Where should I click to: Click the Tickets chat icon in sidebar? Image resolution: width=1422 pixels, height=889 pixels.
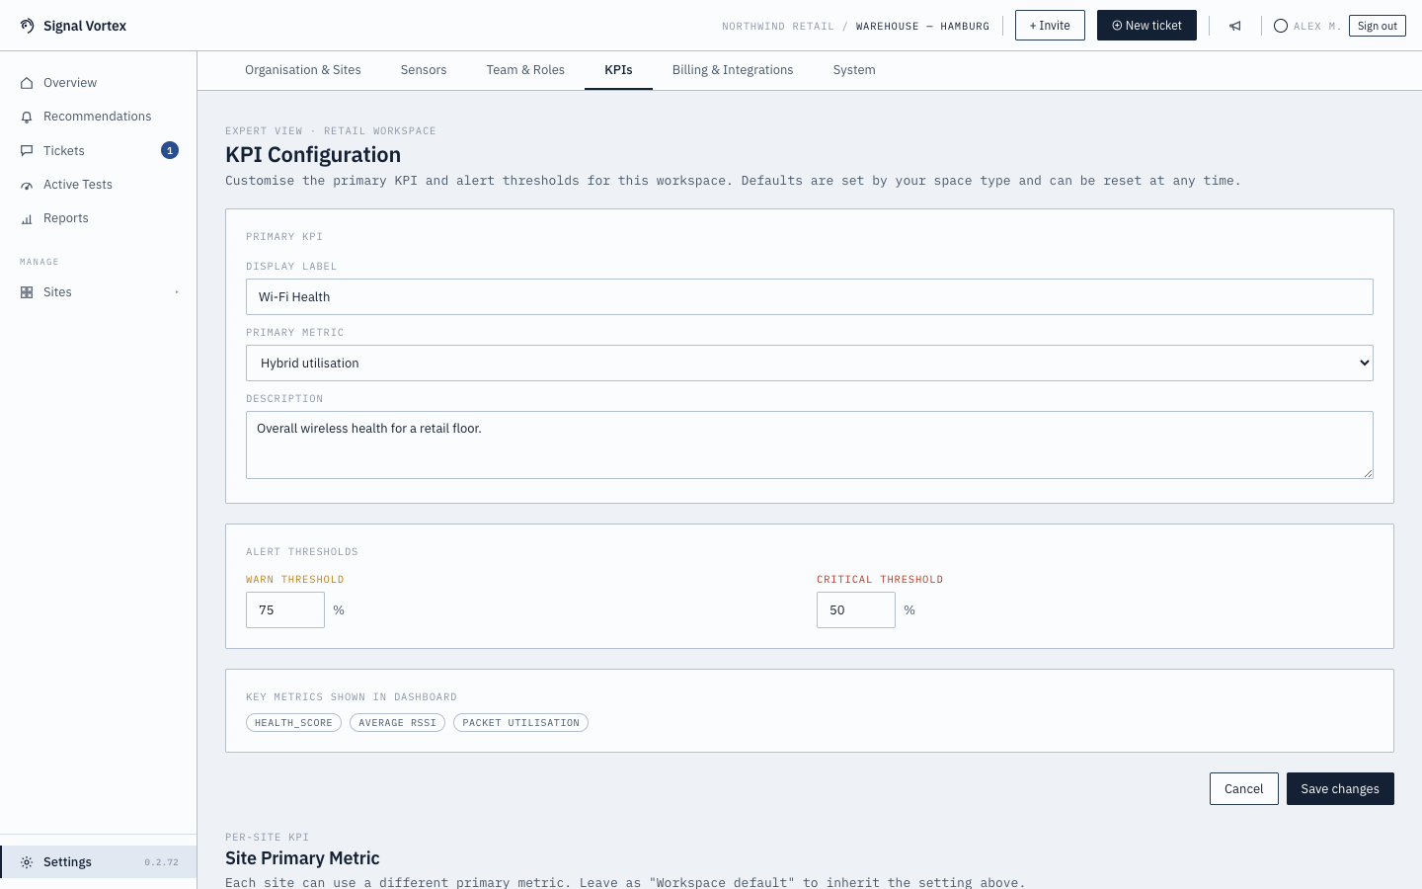coord(27,151)
